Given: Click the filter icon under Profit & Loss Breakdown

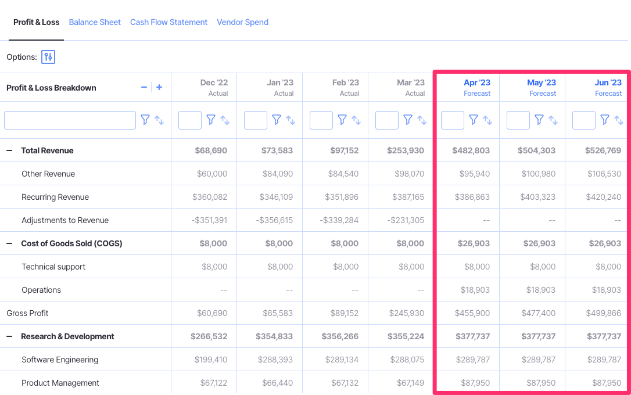Looking at the screenshot, I should [x=145, y=120].
